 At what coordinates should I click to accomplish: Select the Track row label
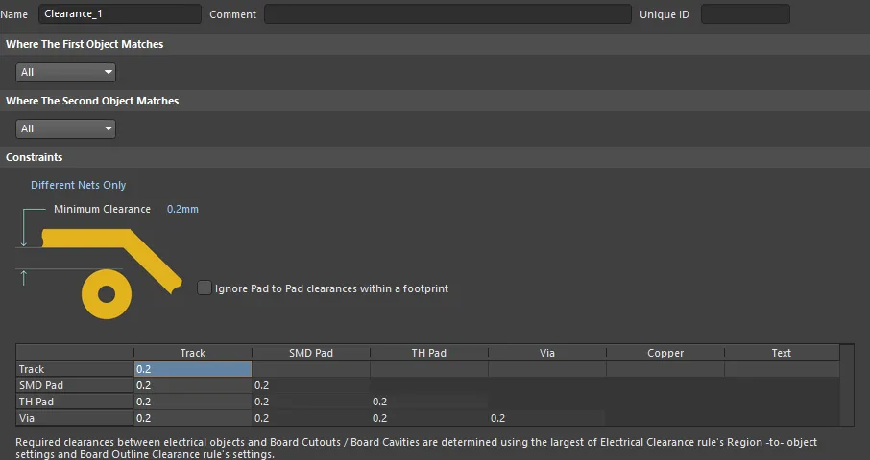point(75,369)
